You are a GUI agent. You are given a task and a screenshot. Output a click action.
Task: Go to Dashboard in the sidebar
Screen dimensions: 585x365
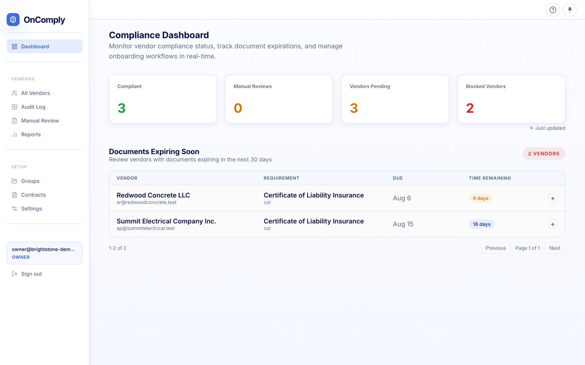coord(45,46)
